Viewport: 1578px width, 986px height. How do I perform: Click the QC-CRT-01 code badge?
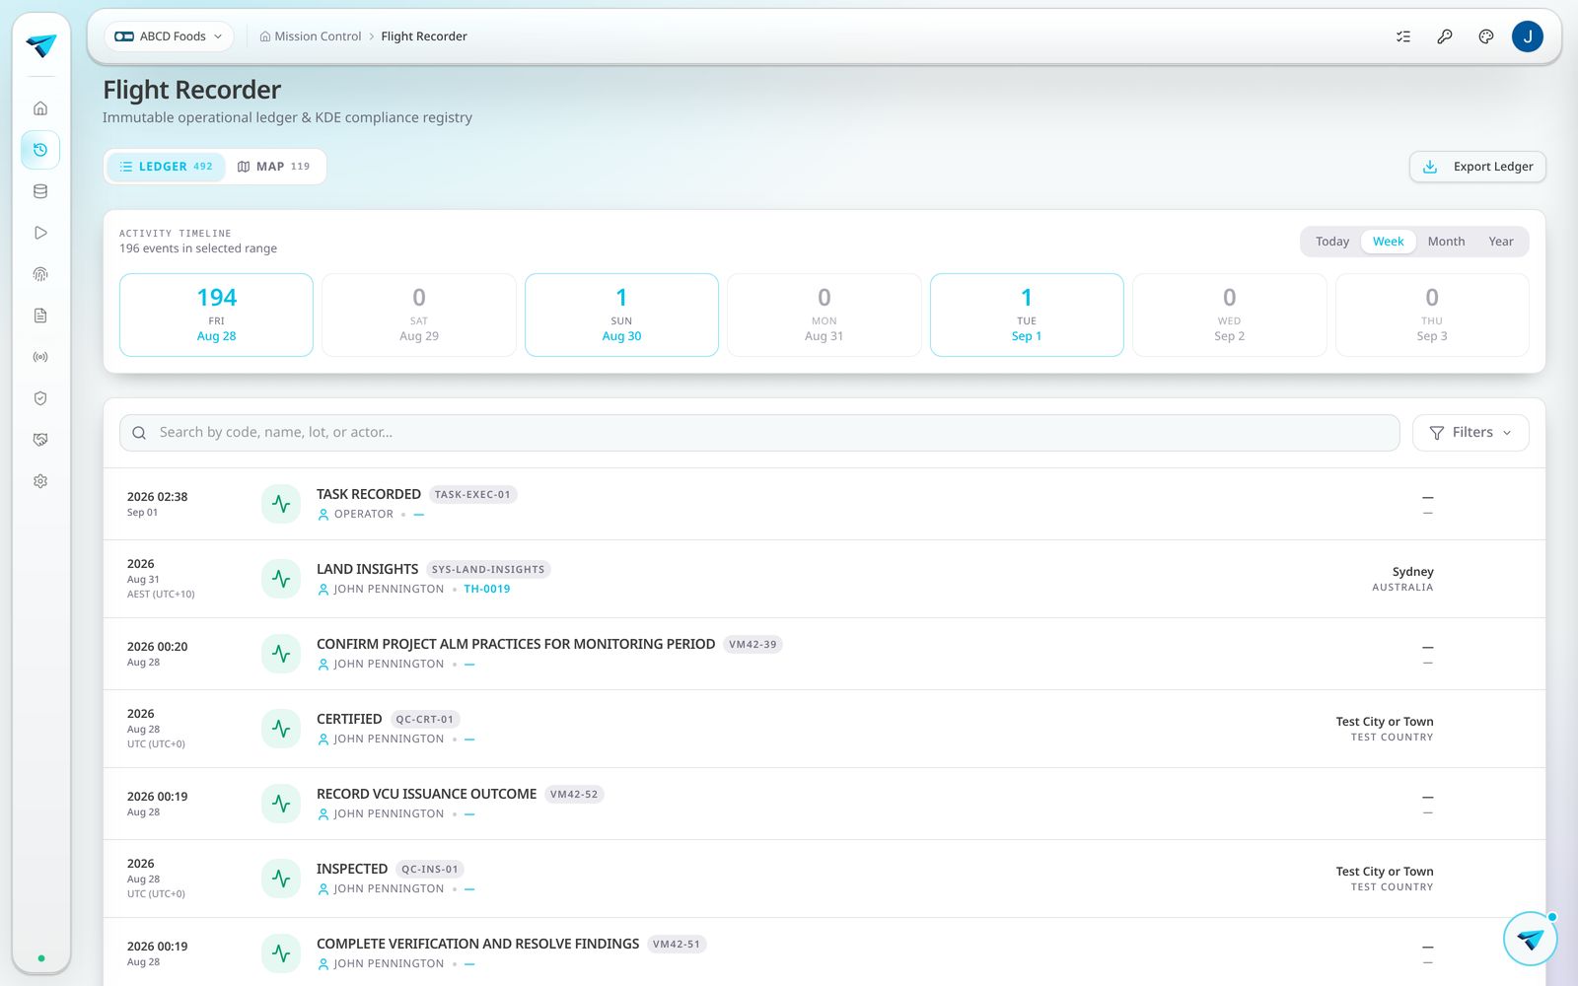point(425,719)
